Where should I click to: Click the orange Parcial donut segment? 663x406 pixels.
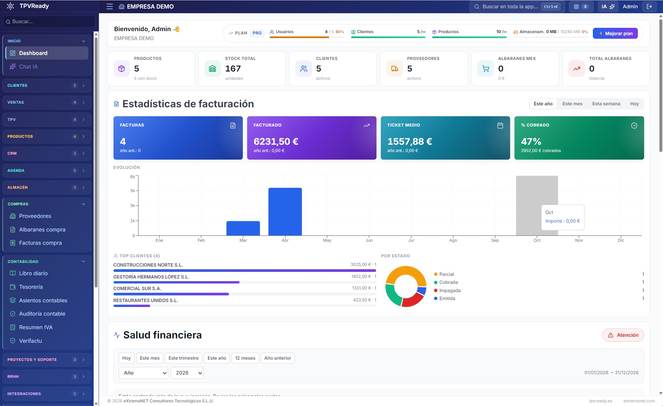406,271
